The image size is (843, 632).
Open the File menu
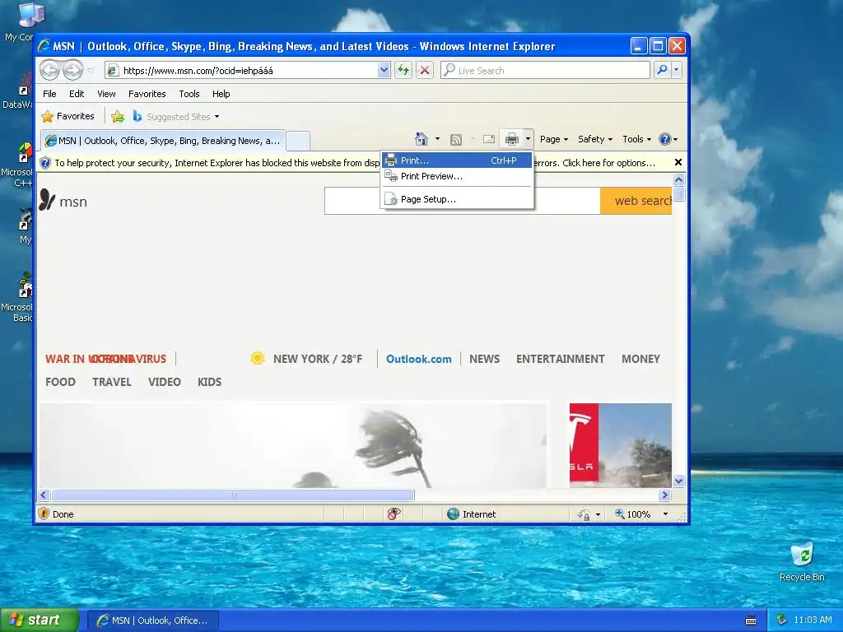click(49, 94)
